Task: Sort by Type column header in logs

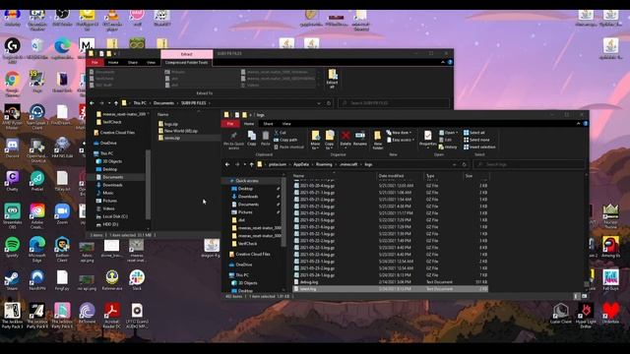Action: pos(430,176)
